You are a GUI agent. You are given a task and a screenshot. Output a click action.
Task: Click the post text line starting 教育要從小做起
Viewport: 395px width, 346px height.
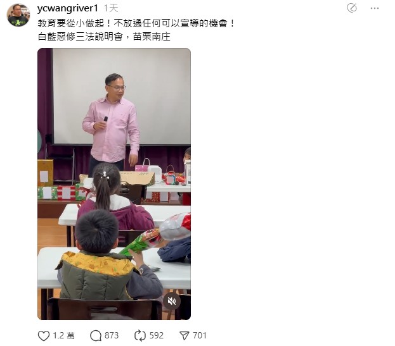point(136,23)
